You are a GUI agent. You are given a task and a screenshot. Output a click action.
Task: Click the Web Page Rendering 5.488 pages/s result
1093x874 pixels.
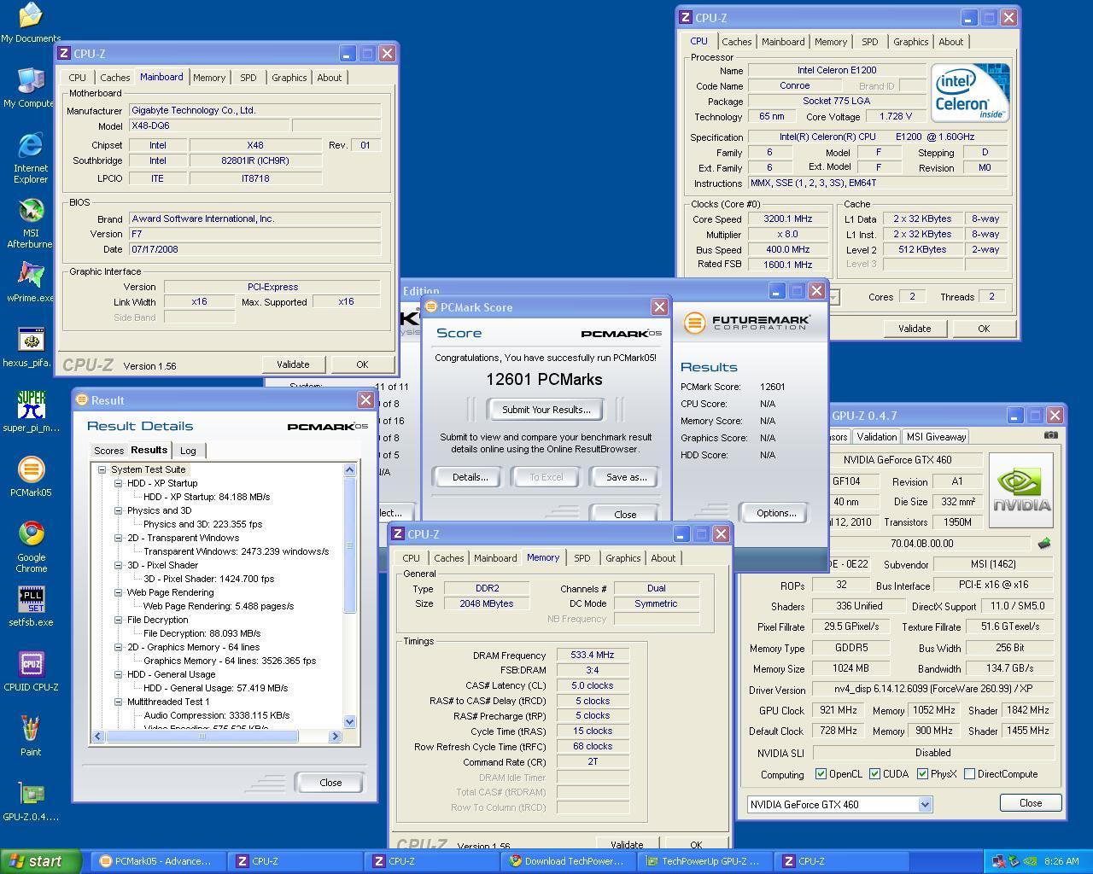pyautogui.click(x=219, y=606)
